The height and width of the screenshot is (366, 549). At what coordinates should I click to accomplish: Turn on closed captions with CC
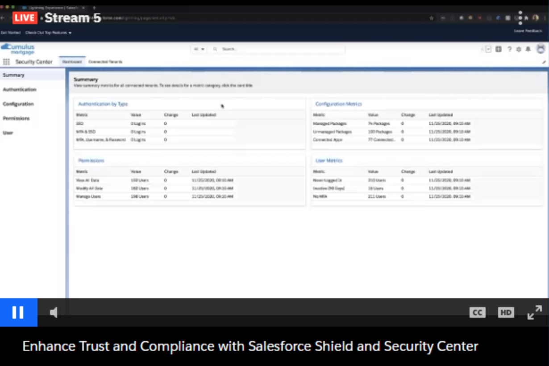(x=477, y=312)
